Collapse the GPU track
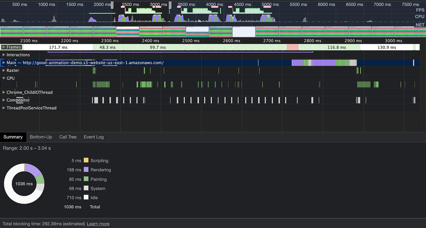This screenshot has height=228, width=426. pyautogui.click(x=4, y=78)
